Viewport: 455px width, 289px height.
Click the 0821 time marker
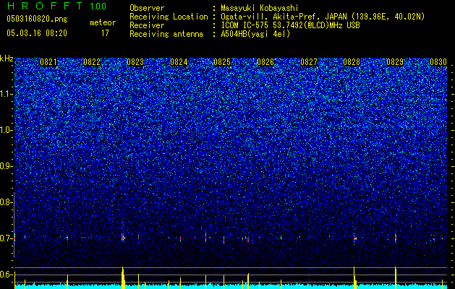pyautogui.click(x=48, y=62)
